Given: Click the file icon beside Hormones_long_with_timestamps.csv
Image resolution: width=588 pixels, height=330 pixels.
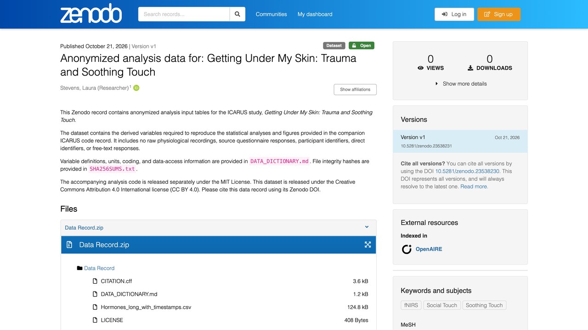Looking at the screenshot, I should [95, 307].
